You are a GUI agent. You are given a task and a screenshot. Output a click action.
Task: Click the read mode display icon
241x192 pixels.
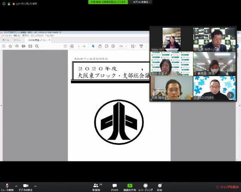tap(141, 46)
